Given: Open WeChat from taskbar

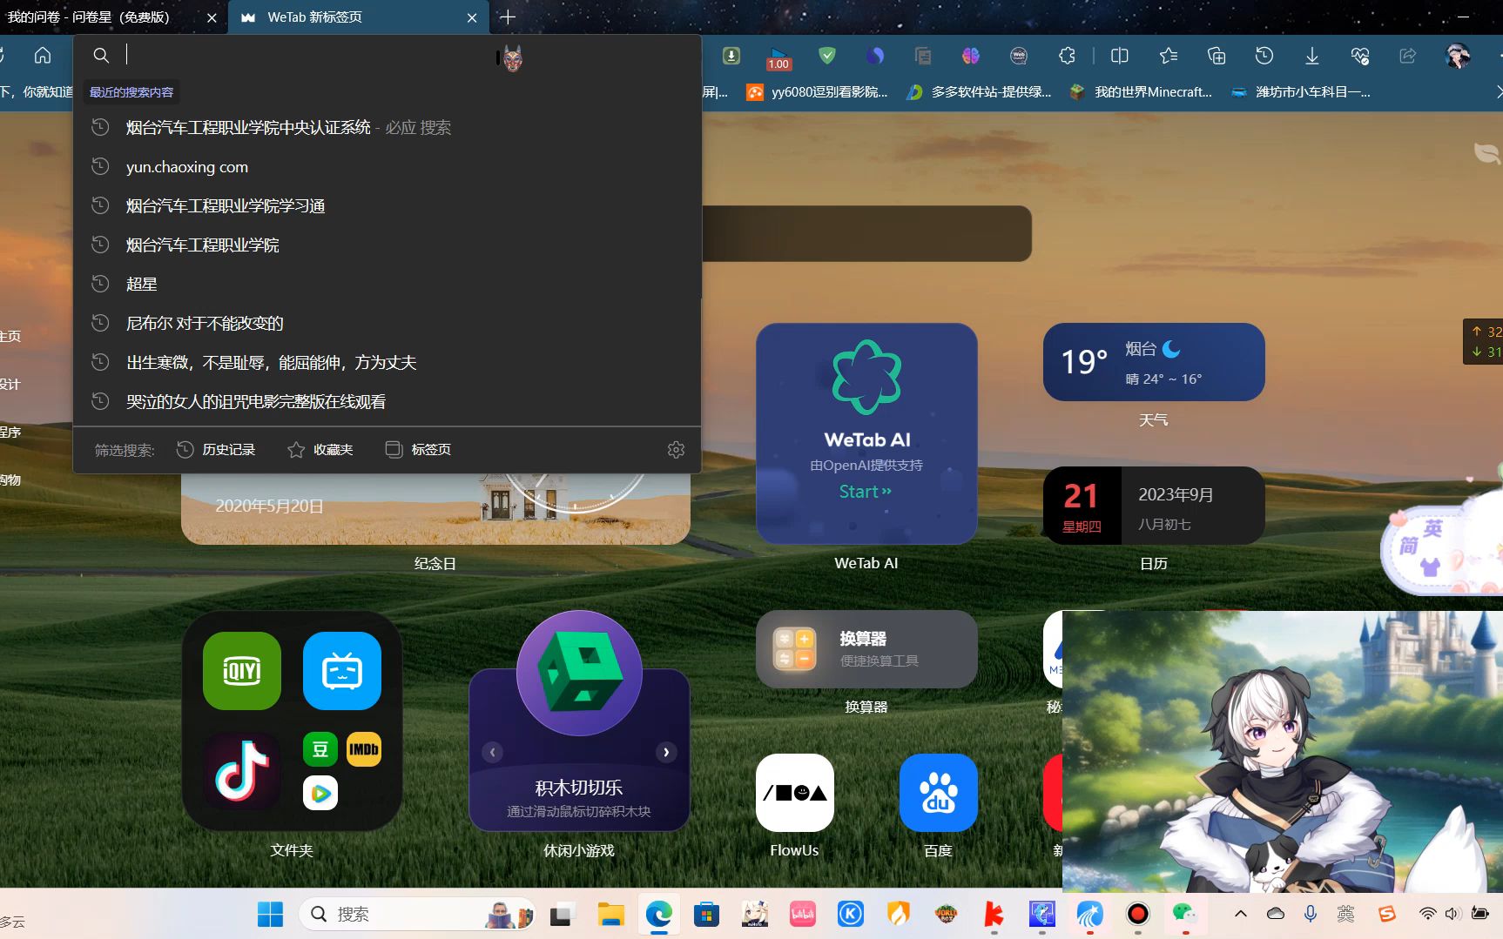Looking at the screenshot, I should 1184,914.
